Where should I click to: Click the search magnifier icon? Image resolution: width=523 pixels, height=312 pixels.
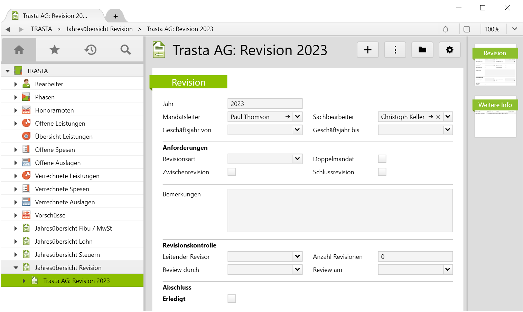pos(125,50)
